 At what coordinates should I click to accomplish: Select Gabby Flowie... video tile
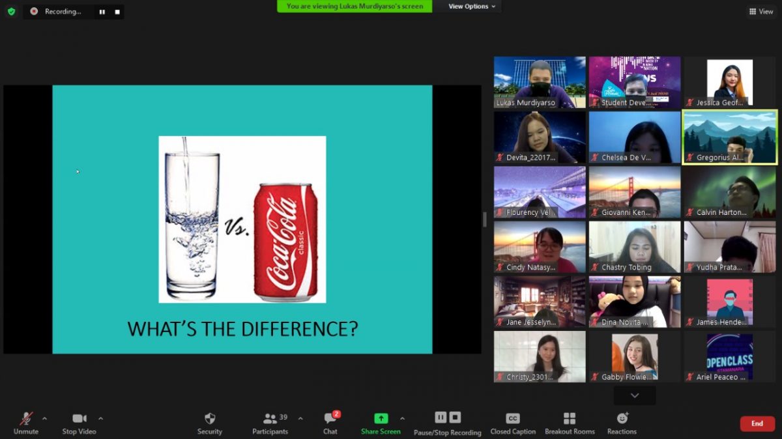[x=635, y=356]
